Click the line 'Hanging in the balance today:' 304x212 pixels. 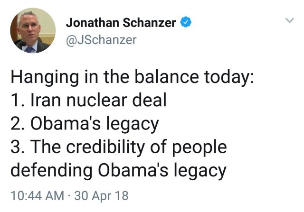tap(131, 78)
